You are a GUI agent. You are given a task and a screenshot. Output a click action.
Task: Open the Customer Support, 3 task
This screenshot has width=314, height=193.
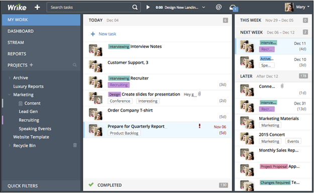pyautogui.click(x=128, y=62)
